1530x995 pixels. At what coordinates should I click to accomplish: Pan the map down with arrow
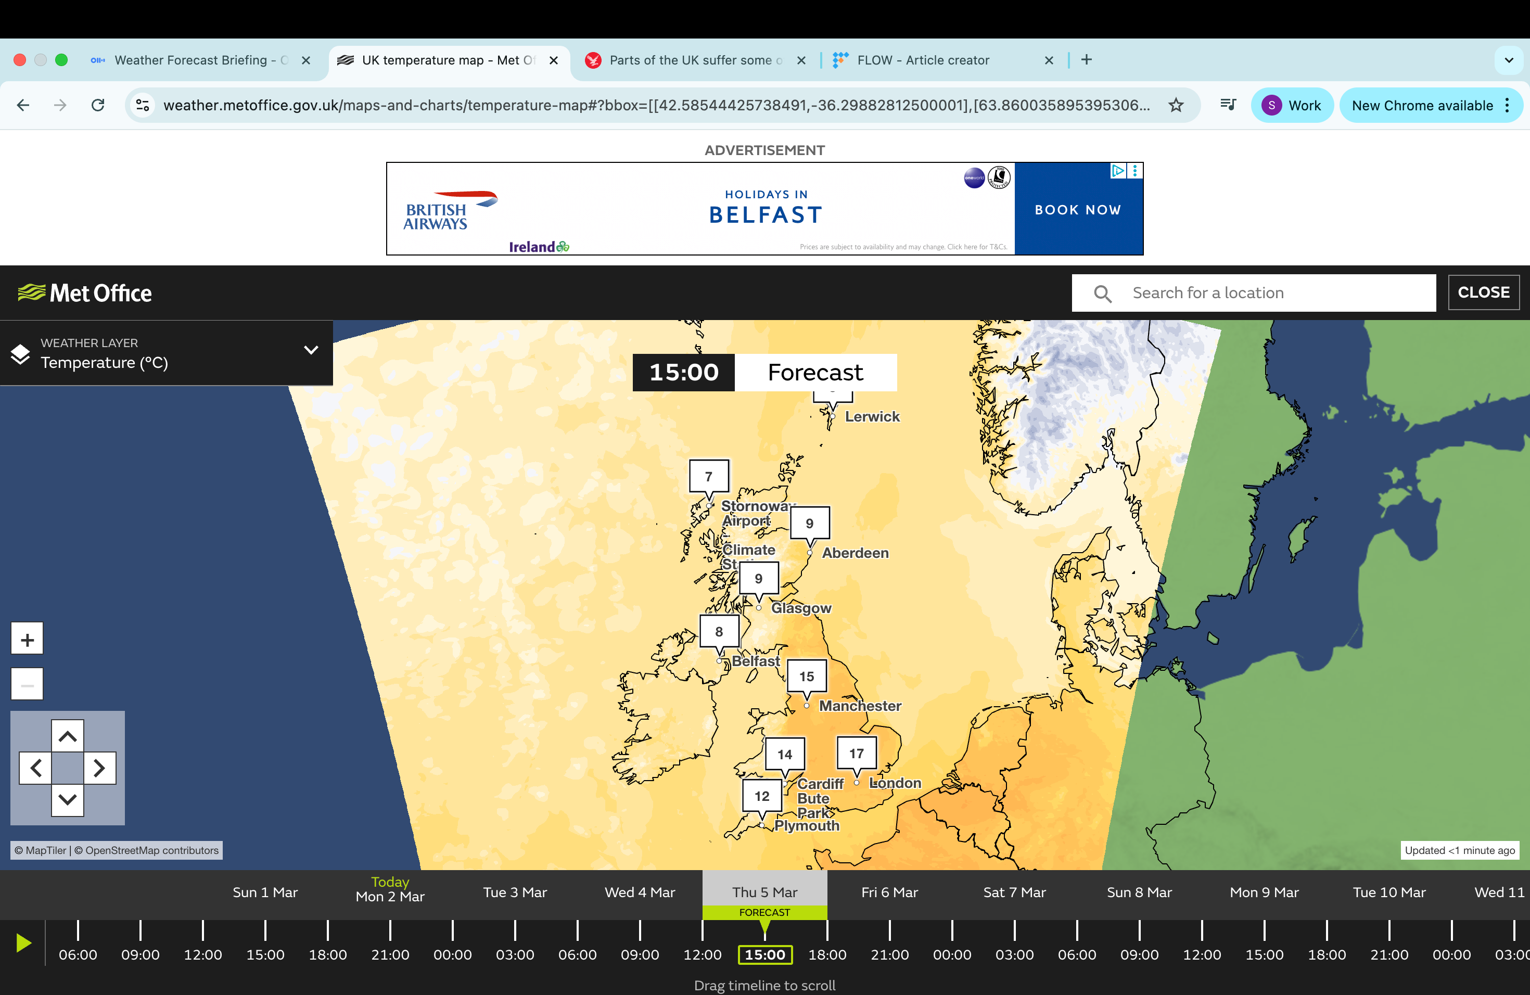tap(68, 799)
